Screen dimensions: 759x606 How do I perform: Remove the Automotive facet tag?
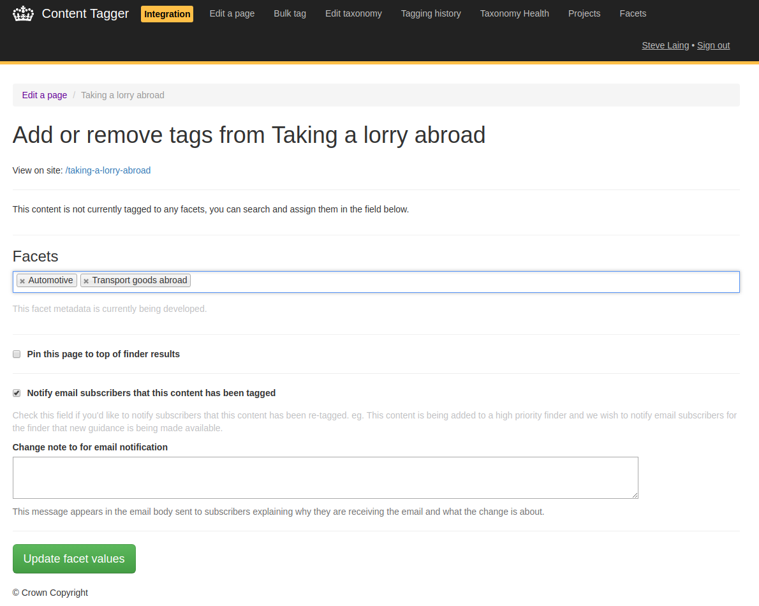pyautogui.click(x=22, y=281)
